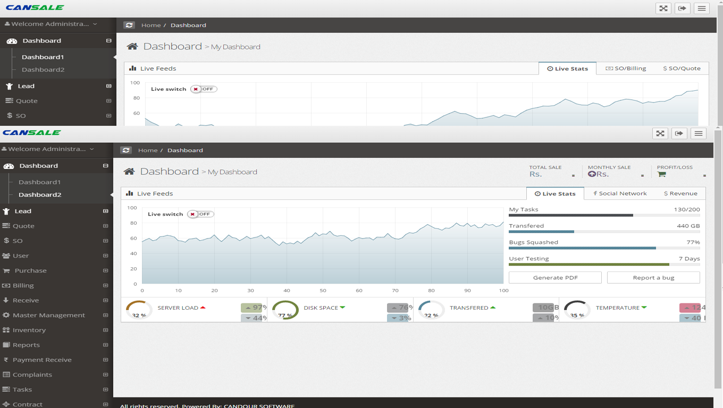The image size is (723, 408).
Task: Expand Payment Receive menu in sidebar
Action: pyautogui.click(x=105, y=360)
